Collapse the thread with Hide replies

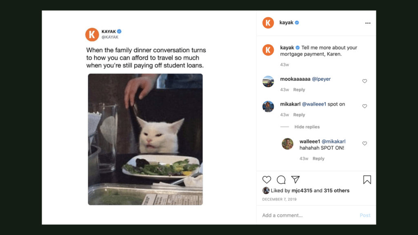307,127
